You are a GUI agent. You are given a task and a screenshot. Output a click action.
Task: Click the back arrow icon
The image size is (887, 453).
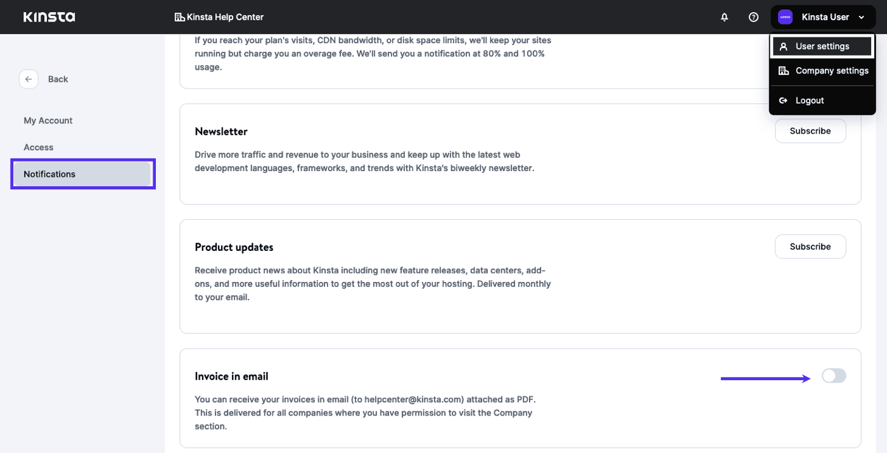pyautogui.click(x=29, y=79)
